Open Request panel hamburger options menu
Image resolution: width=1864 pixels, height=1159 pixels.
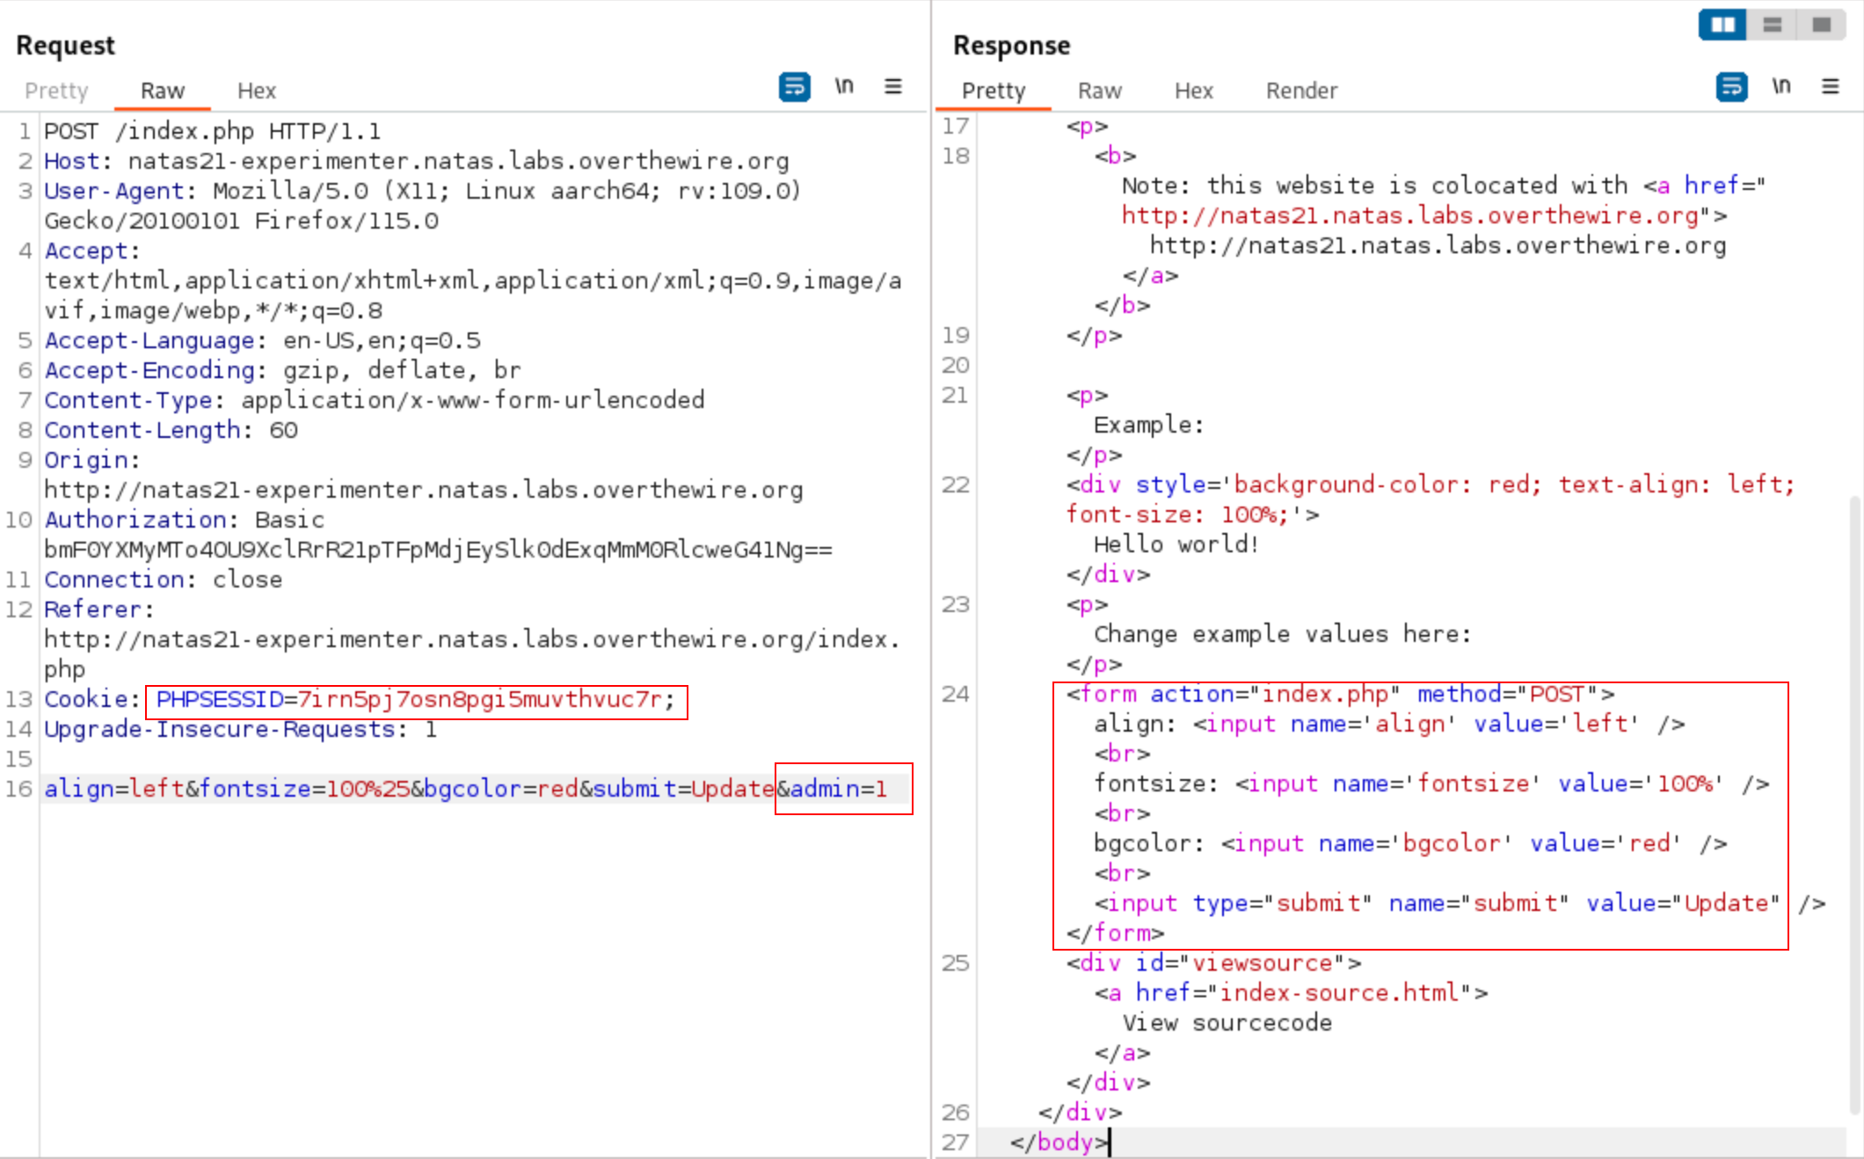[x=893, y=87]
